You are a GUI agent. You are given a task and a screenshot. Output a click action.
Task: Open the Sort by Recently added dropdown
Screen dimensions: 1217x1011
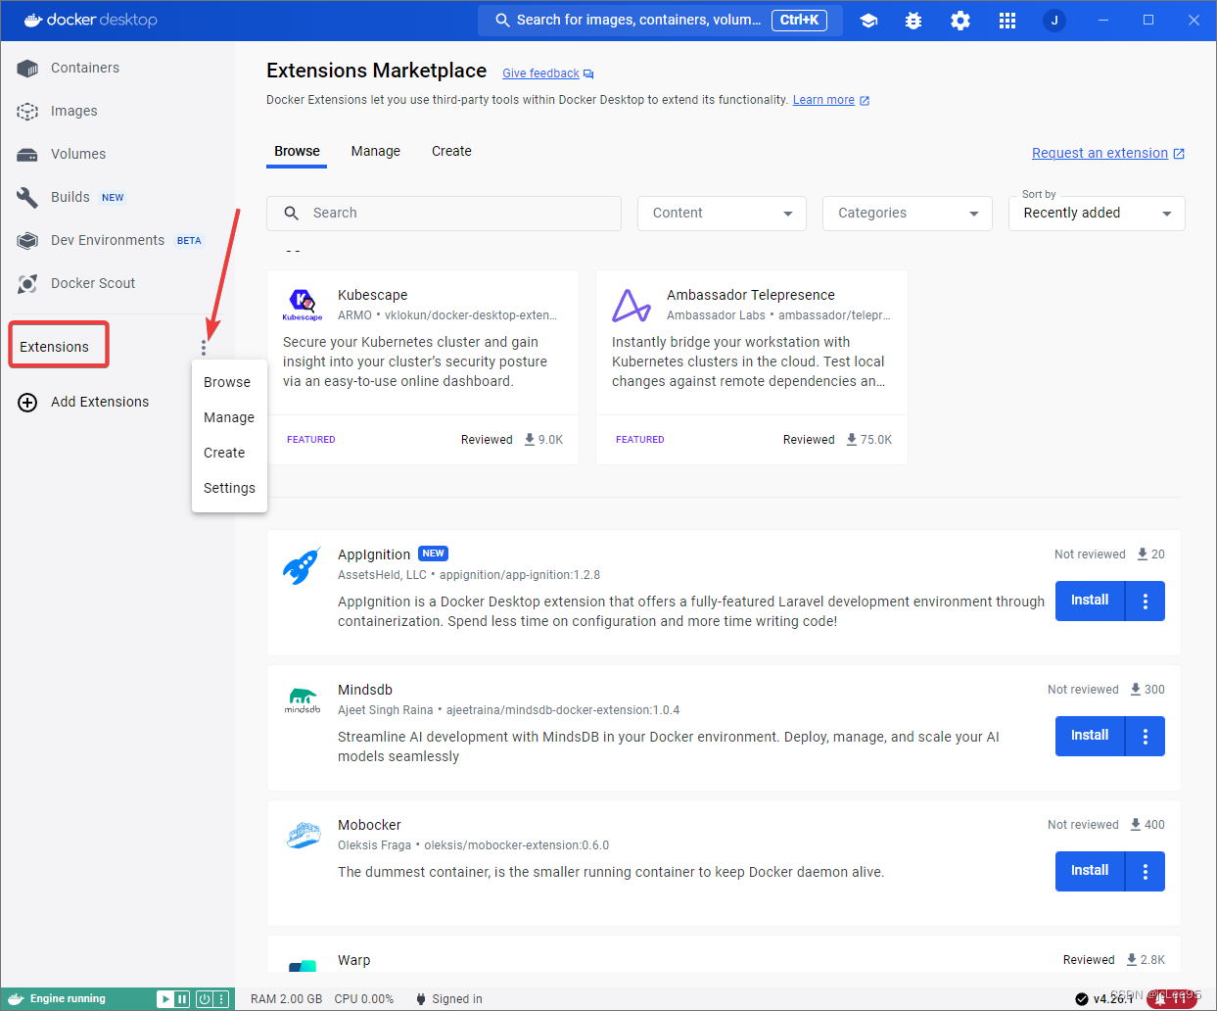[1097, 214]
